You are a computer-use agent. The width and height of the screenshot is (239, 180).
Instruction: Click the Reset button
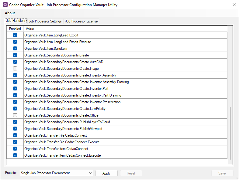click(x=131, y=173)
